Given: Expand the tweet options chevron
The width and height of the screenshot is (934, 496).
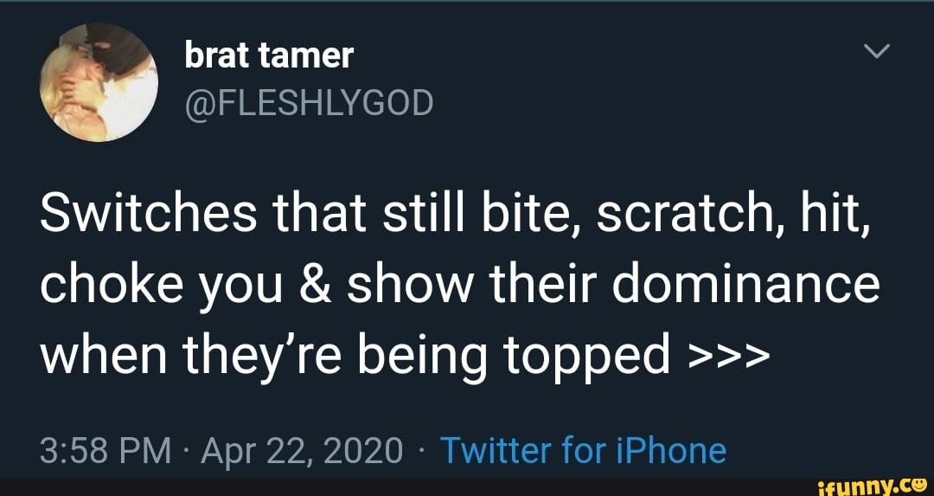Looking at the screenshot, I should (877, 54).
